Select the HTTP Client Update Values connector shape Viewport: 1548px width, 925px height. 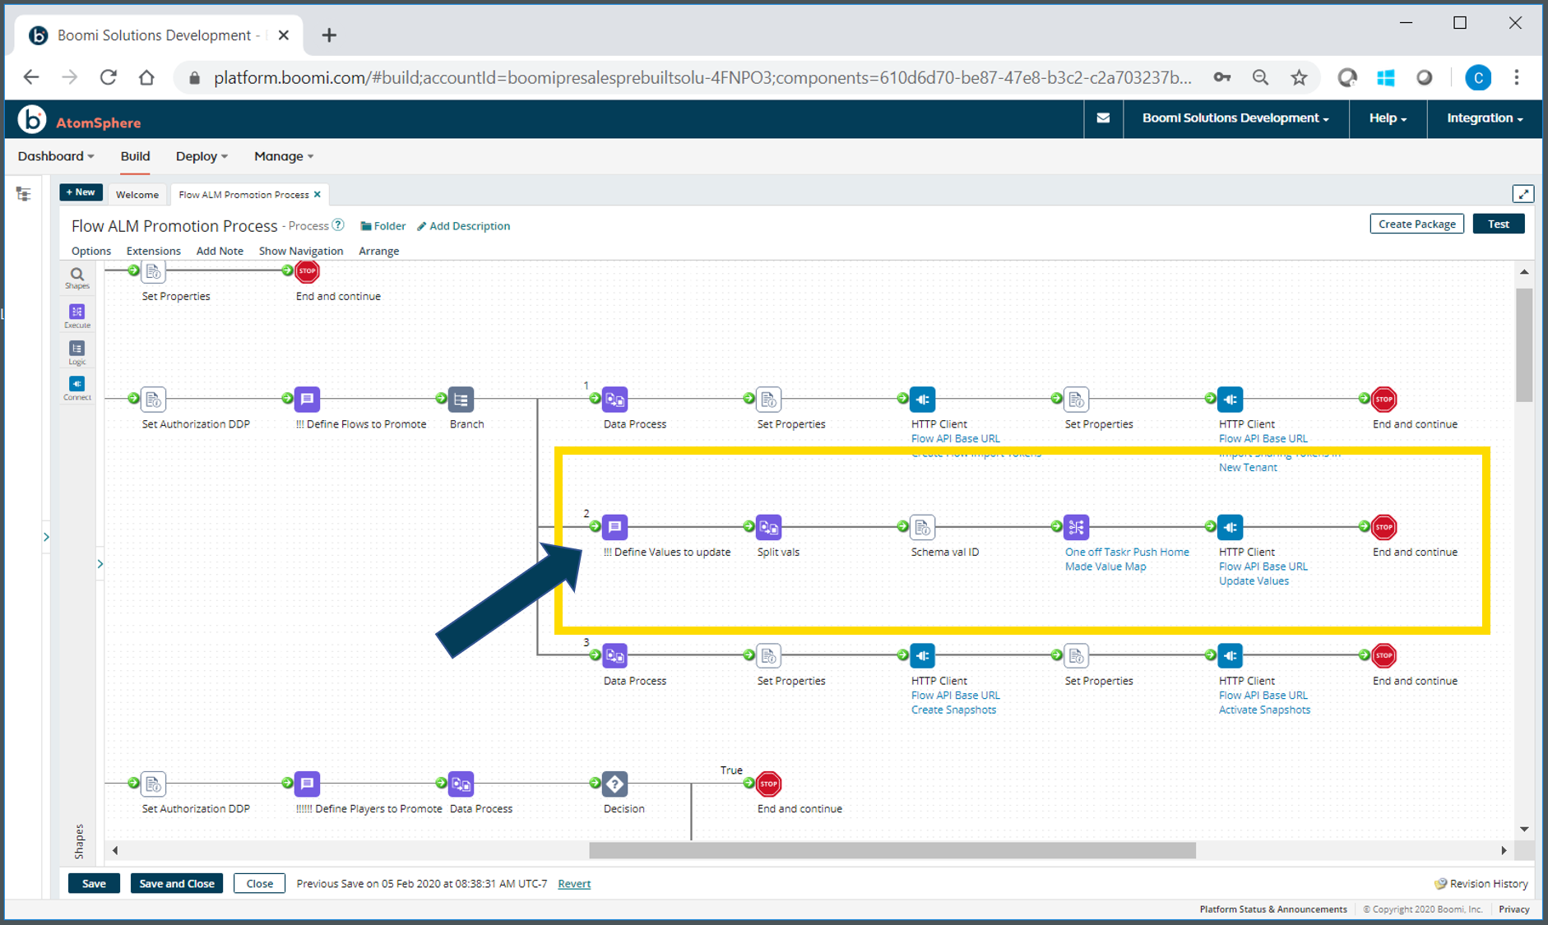pos(1230,527)
